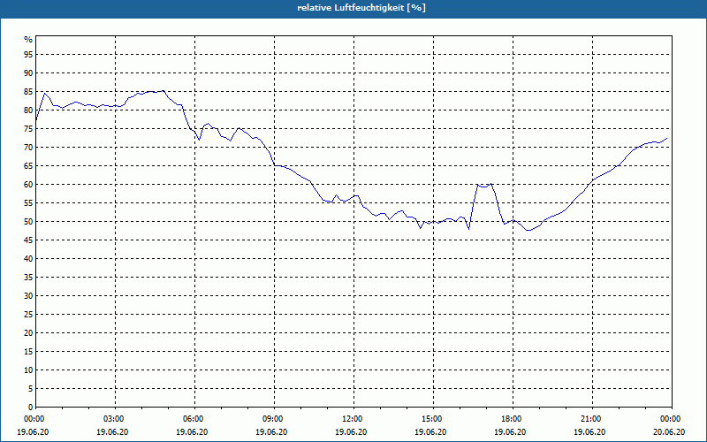707x442 pixels.
Task: Click the Y-axis value 5
Action: [x=30, y=388]
